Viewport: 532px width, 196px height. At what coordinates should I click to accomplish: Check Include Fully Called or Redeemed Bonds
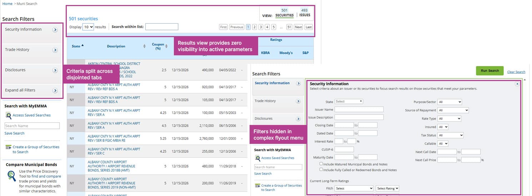click(x=321, y=170)
